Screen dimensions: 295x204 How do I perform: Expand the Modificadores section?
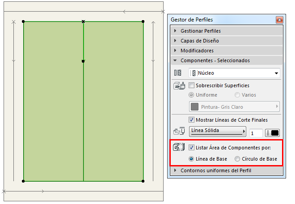coord(227,51)
